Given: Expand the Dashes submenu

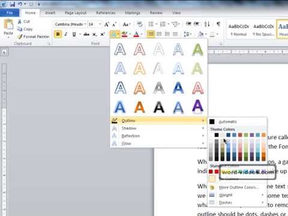Looking at the screenshot, I should pos(238,203).
